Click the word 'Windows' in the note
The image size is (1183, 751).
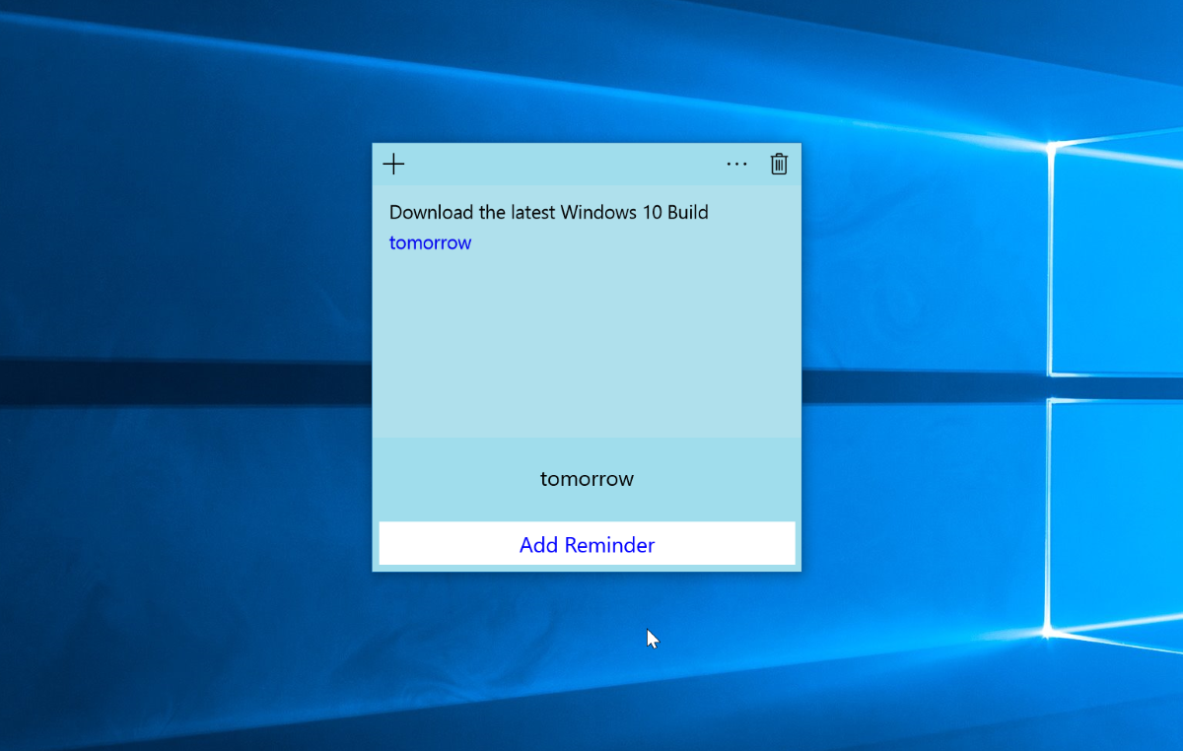594,212
